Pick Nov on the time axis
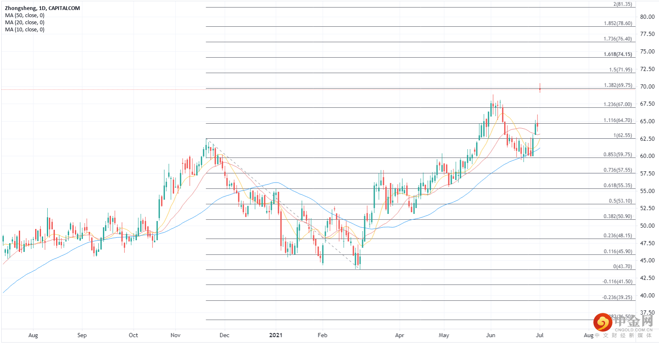659x343 pixels. (x=176, y=335)
